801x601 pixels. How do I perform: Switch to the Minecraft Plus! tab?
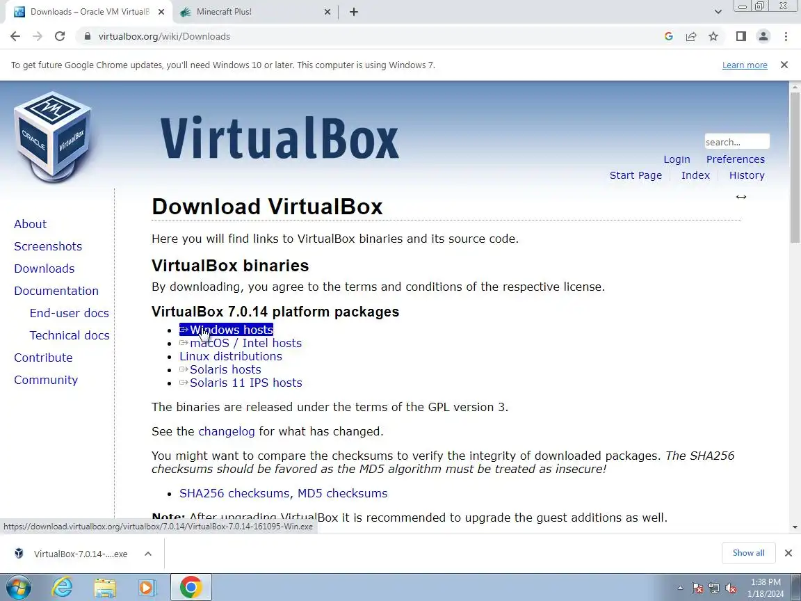pyautogui.click(x=255, y=12)
